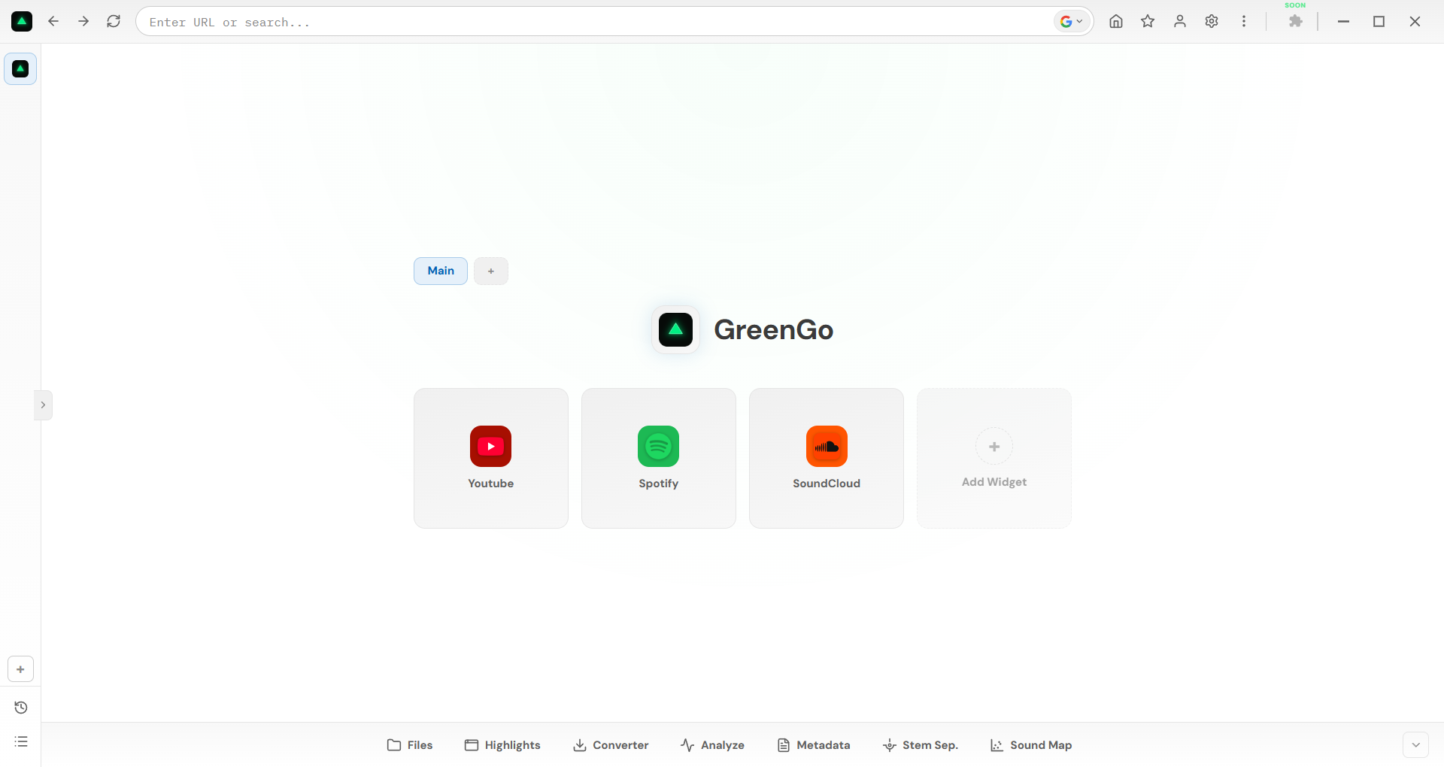Viewport: 1444px width, 767px height.
Task: Click the GreenGo logo in the top toolbar
Action: tap(22, 21)
